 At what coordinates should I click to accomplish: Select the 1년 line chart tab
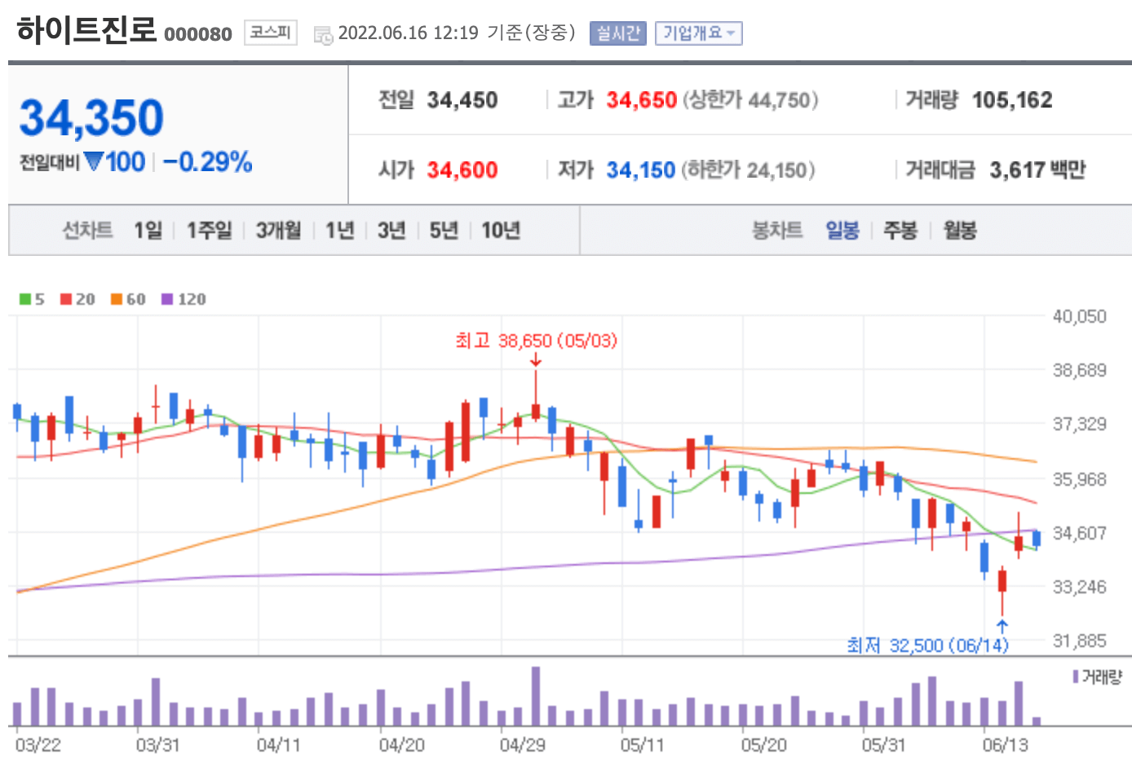(x=340, y=231)
